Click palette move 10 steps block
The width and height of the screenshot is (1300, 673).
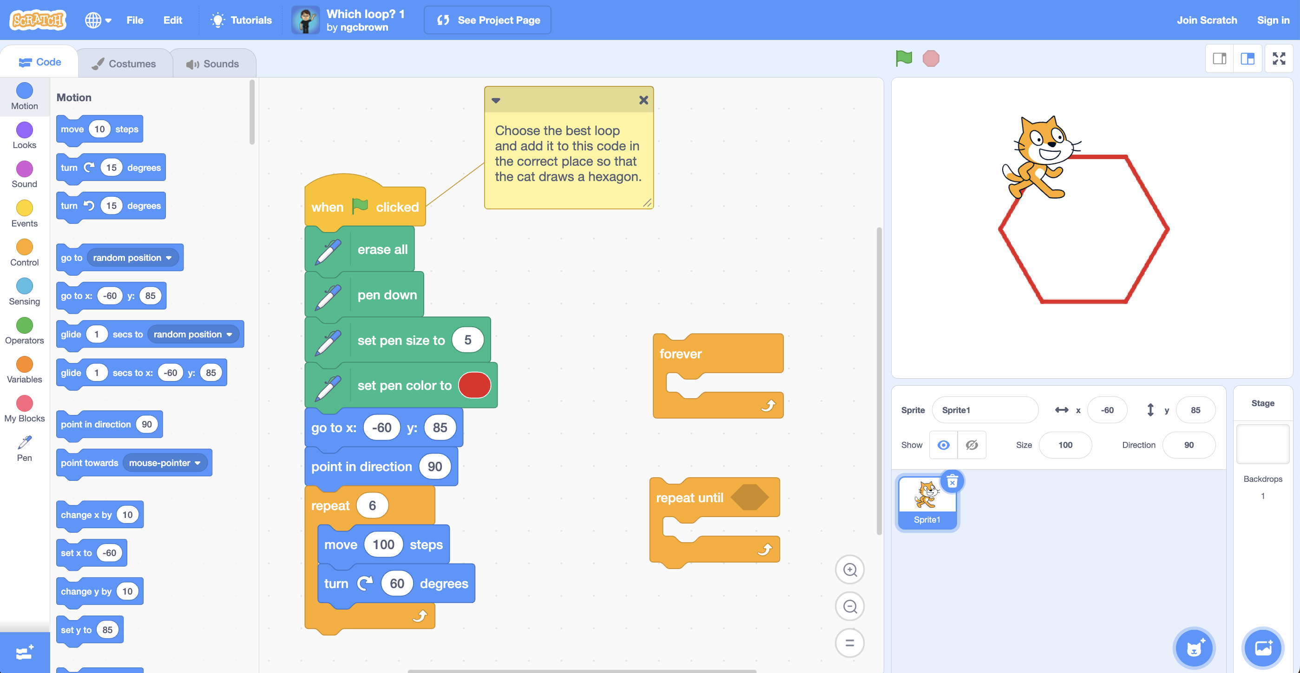99,129
